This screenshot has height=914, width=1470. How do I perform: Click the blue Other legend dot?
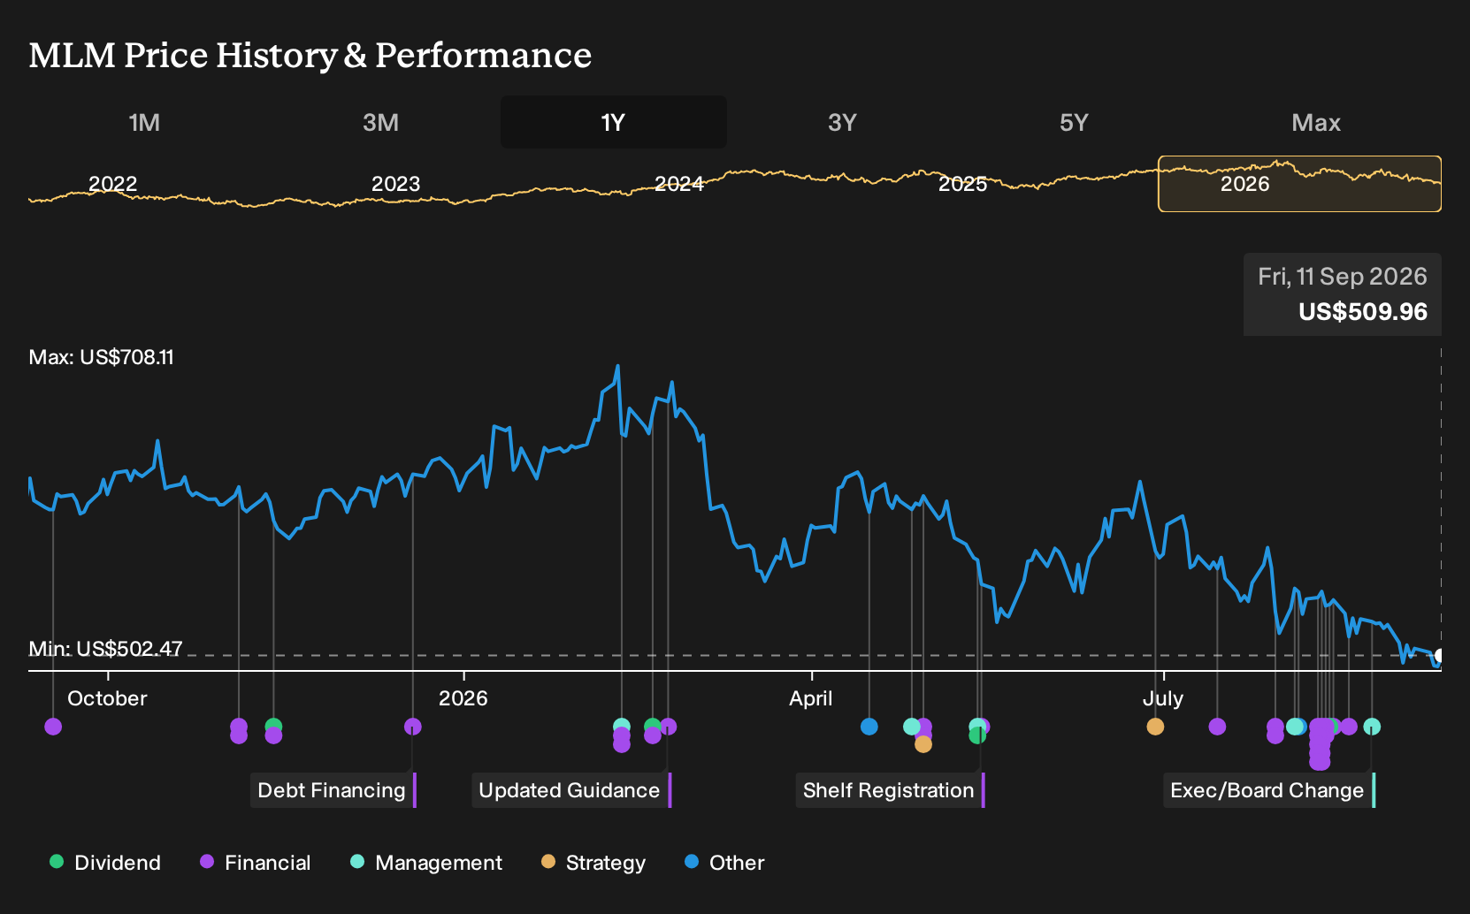[x=692, y=861]
